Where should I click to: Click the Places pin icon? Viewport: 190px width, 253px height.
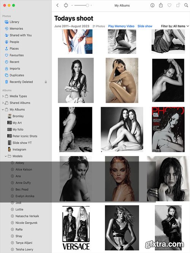(6, 49)
